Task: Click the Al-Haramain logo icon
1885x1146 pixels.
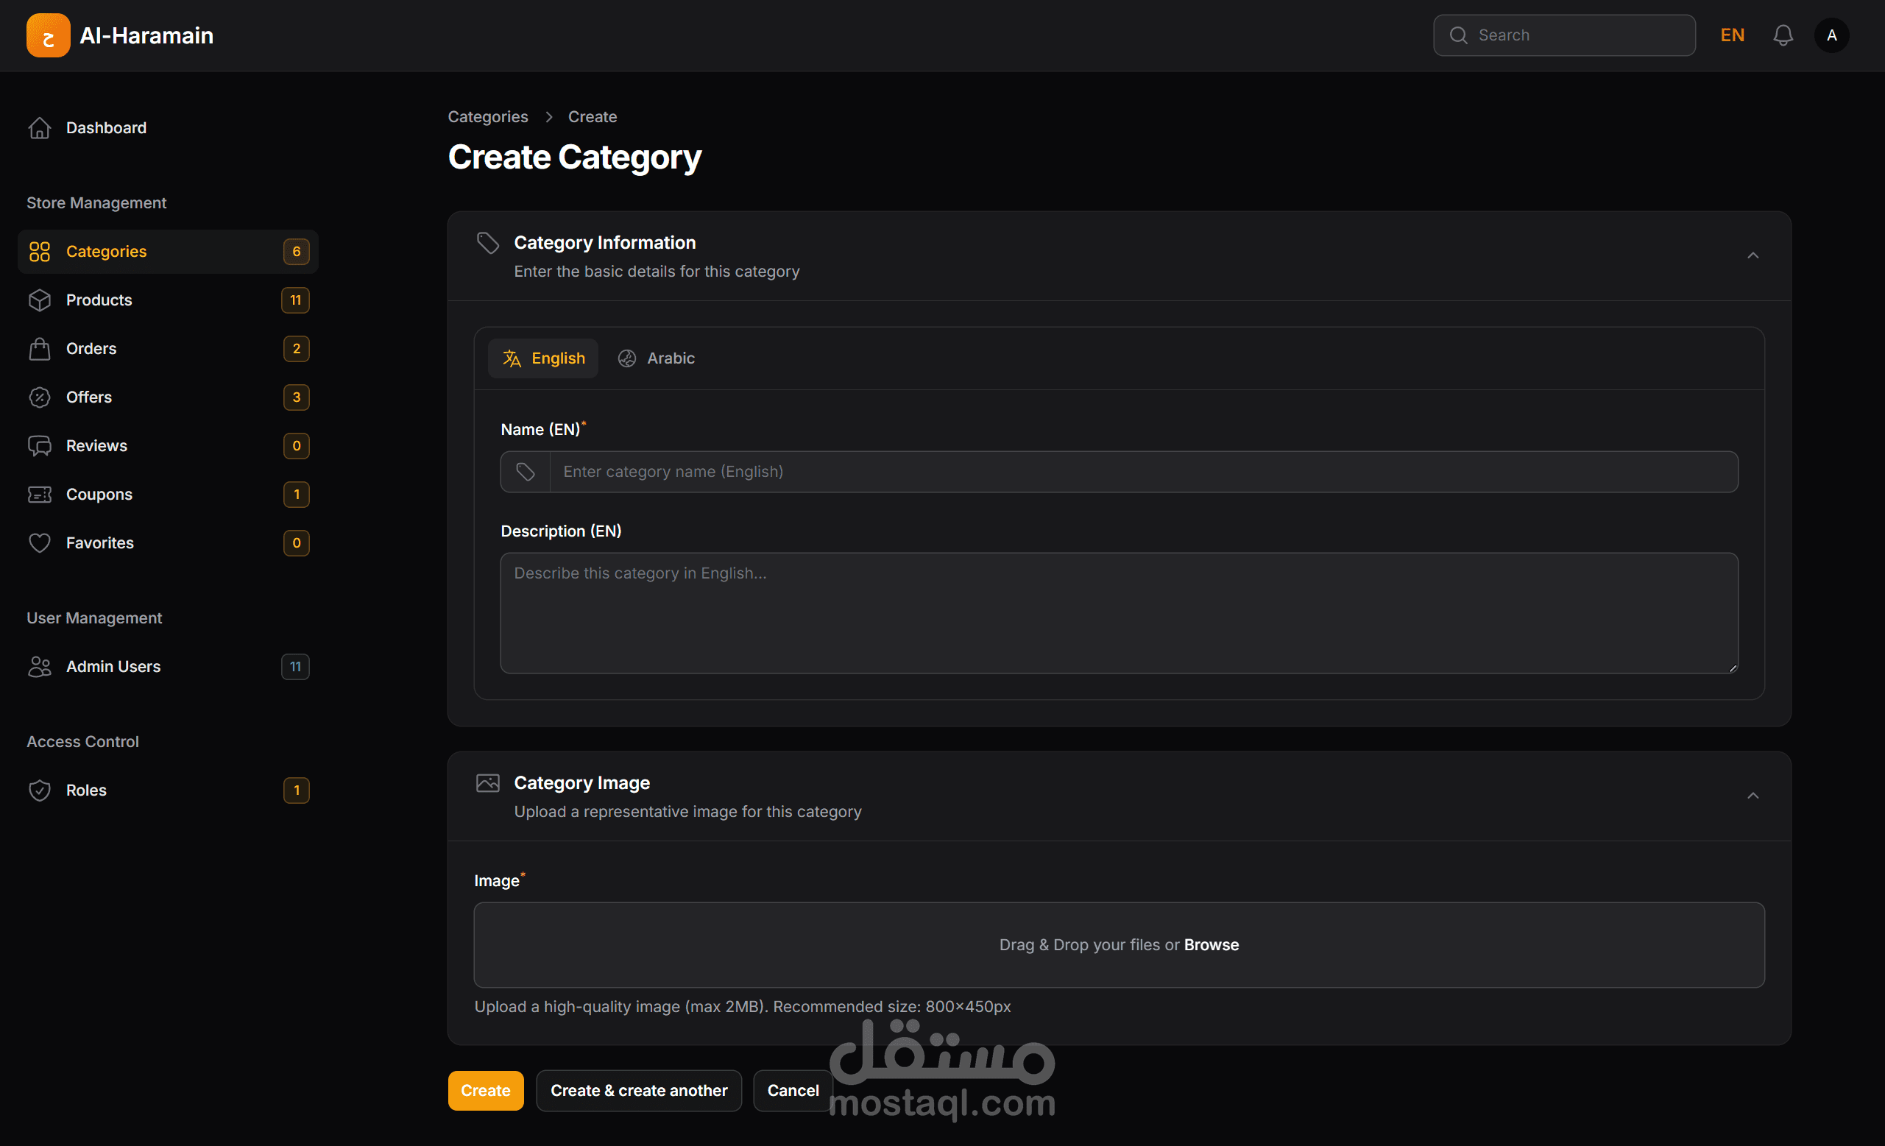Action: [47, 35]
